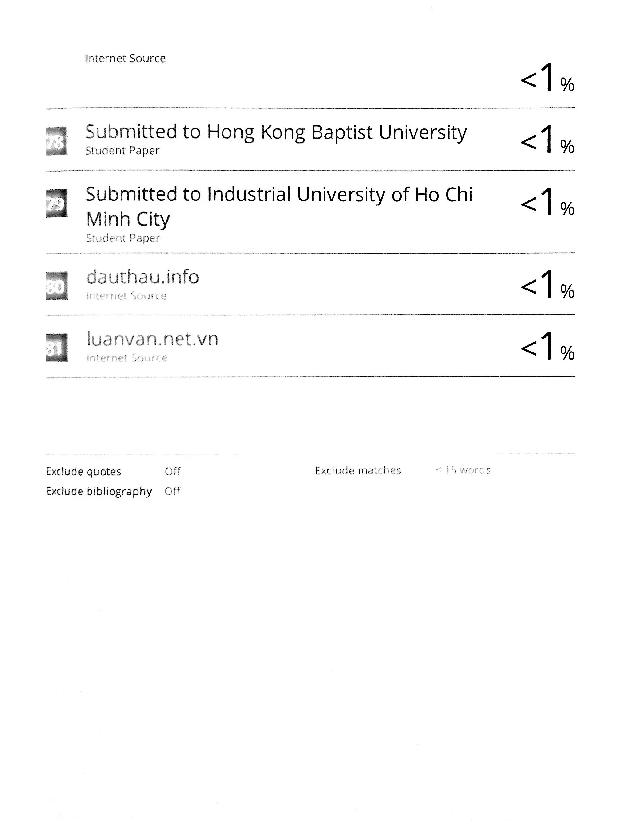The height and width of the screenshot is (821, 634).
Task: Click Internet Source label under luanvan.net.vn
Action: point(126,358)
